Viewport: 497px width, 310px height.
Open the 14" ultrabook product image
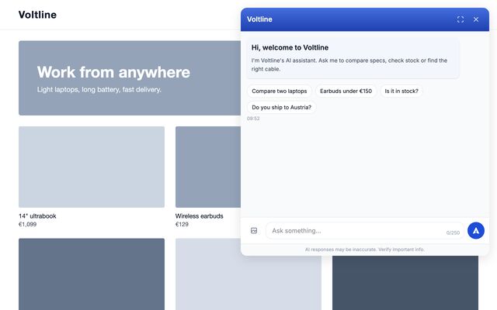[x=92, y=167]
